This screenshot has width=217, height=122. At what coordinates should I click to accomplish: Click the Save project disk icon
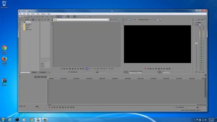[26, 17]
